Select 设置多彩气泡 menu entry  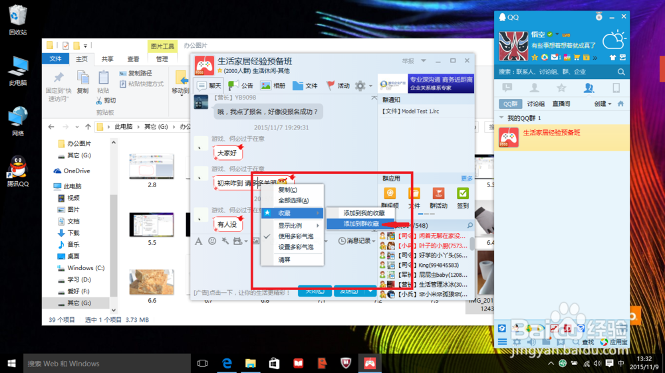(296, 247)
